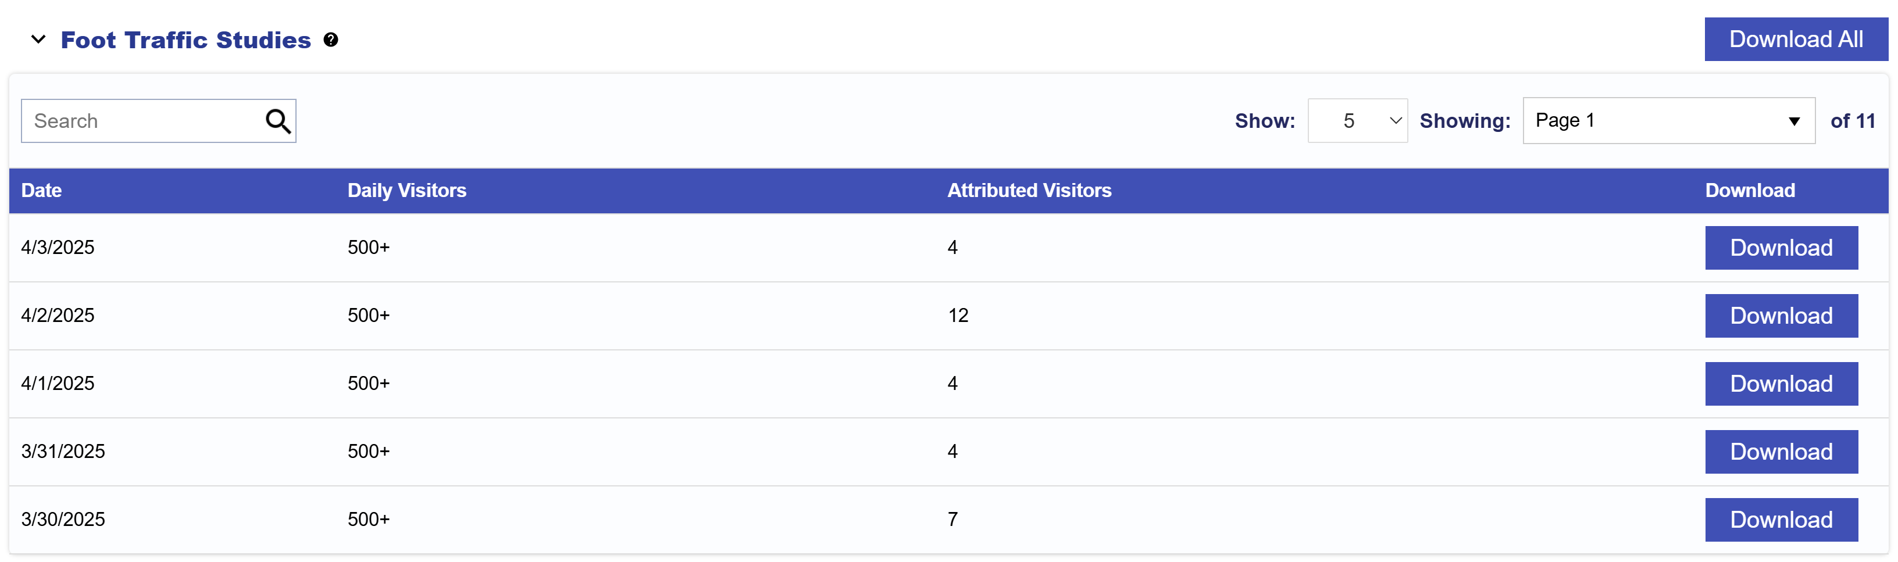The image size is (1898, 562).
Task: Click the Download All button
Action: click(1796, 39)
